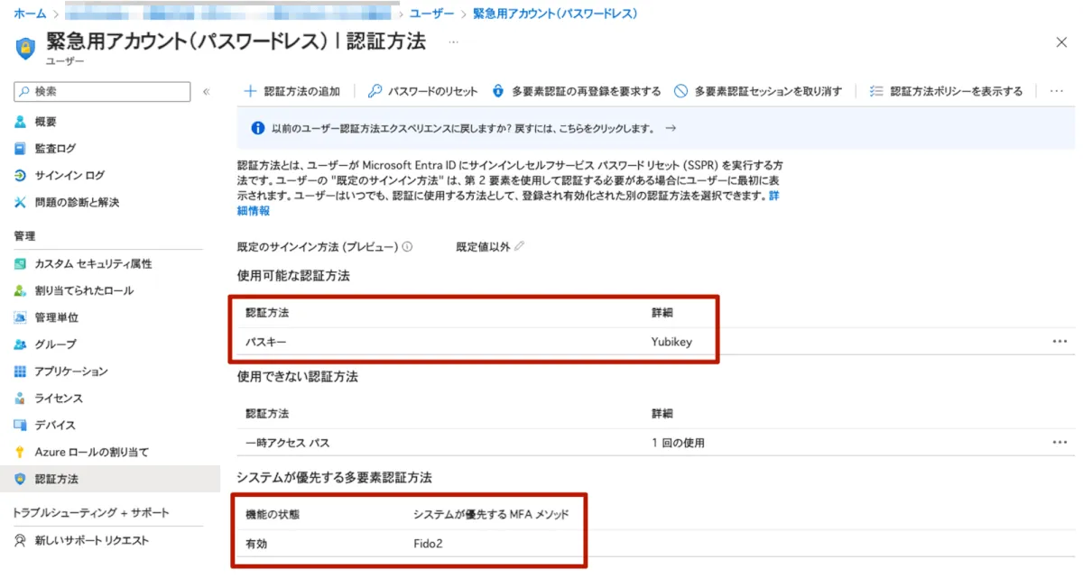This screenshot has height=578, width=1083.
Task: Click the 多要素認証の再登録 shield icon
Action: 498,91
